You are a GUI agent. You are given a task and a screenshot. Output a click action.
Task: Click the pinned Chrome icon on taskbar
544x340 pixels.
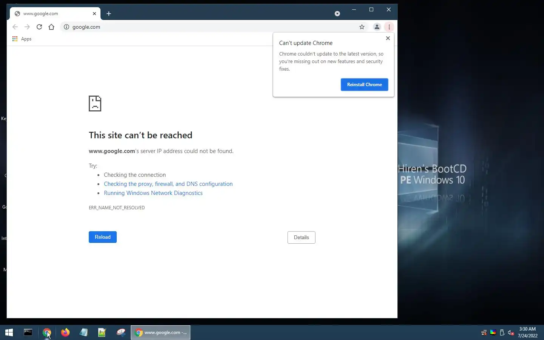47,332
